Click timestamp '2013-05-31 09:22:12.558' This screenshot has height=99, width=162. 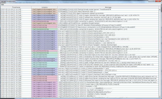16,49
